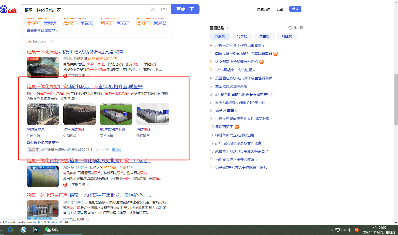Open result 箱泵一体化预制泵站 title
This screenshot has height=235, width=398.
click(89, 160)
